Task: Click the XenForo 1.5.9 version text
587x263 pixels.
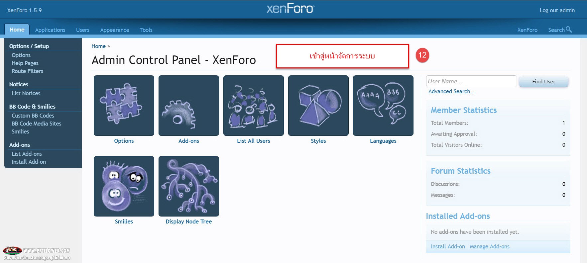Action: coord(25,10)
